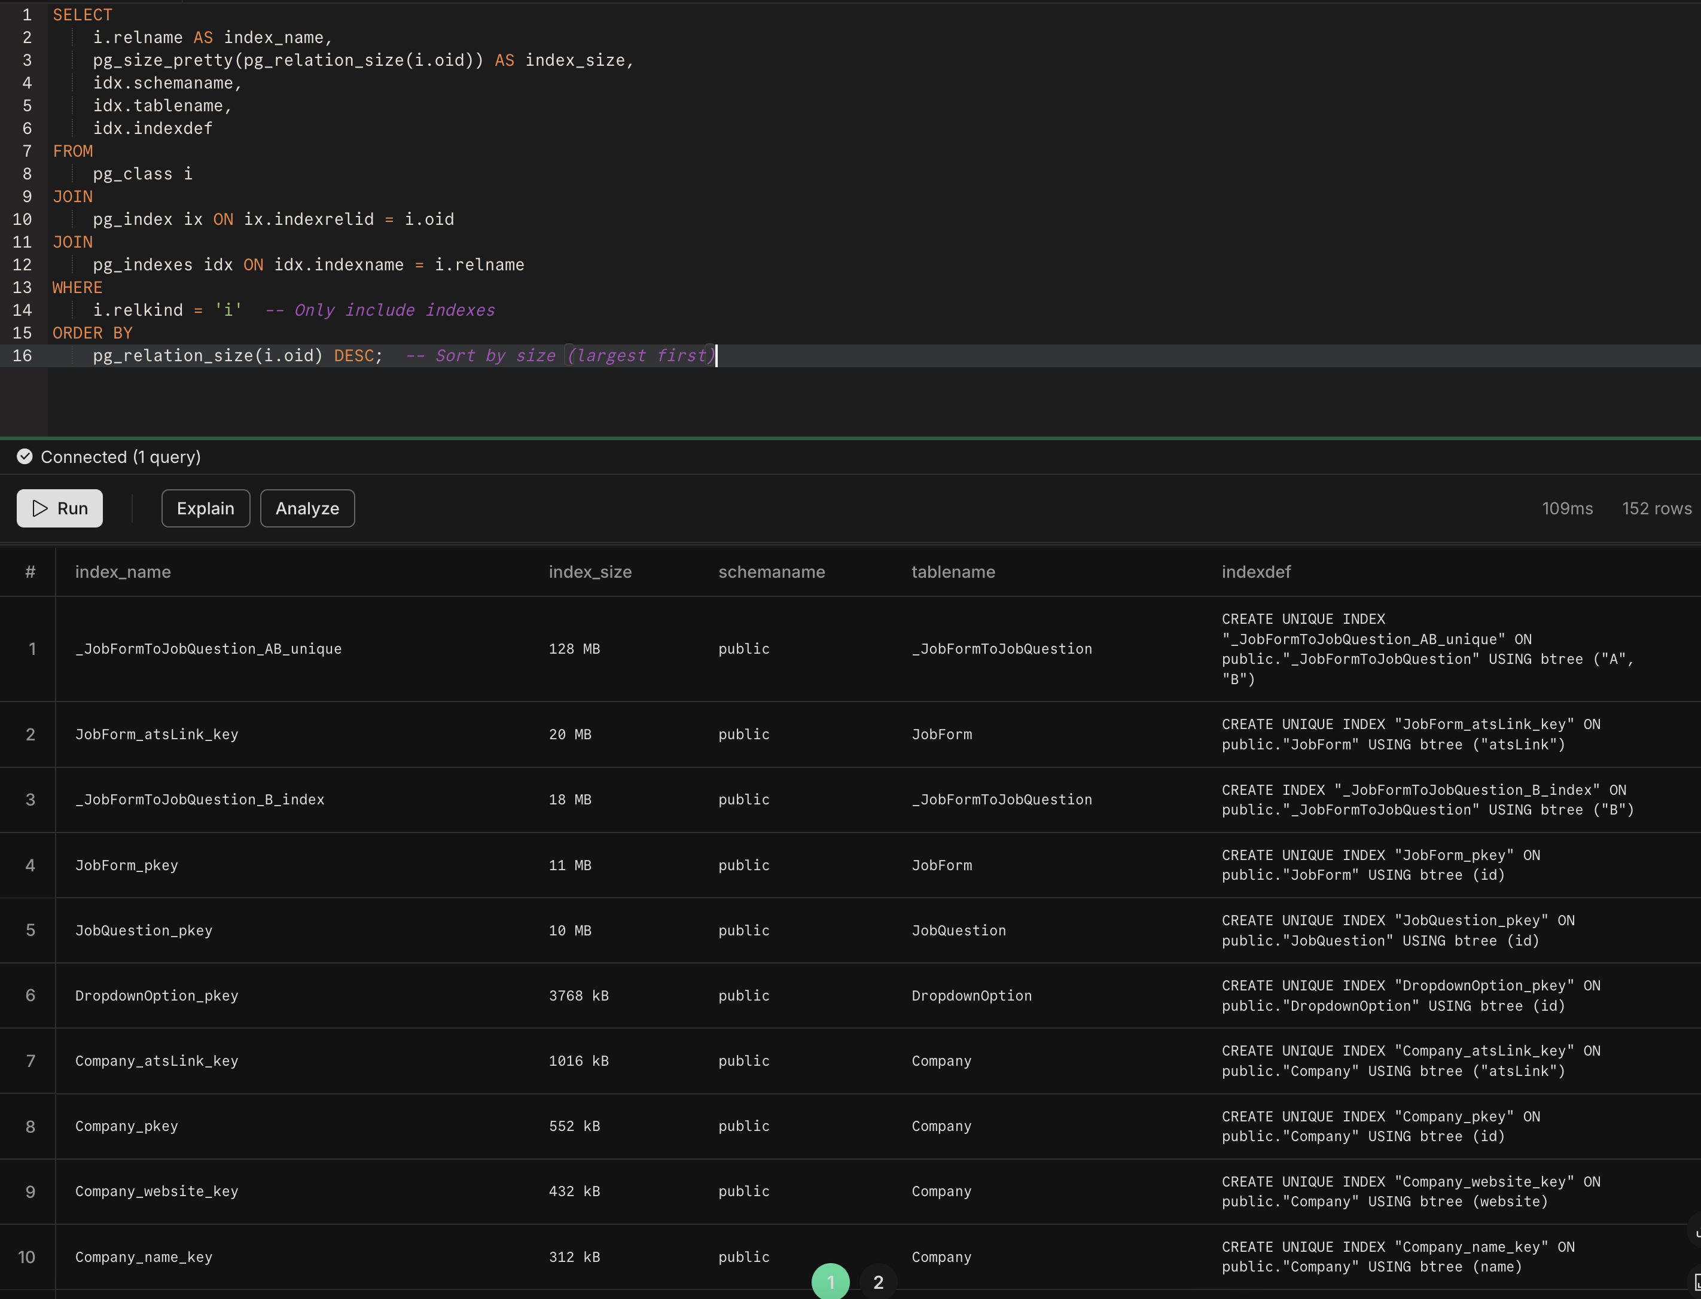Click the Company_website_key indexdef cell
The image size is (1701, 1299).
[1410, 1191]
